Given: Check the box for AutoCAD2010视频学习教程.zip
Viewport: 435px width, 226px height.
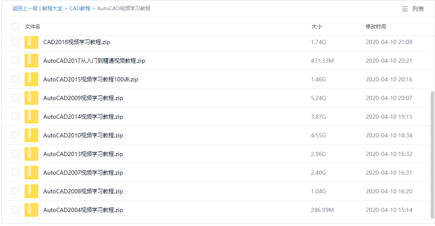Looking at the screenshot, I should click(15, 135).
